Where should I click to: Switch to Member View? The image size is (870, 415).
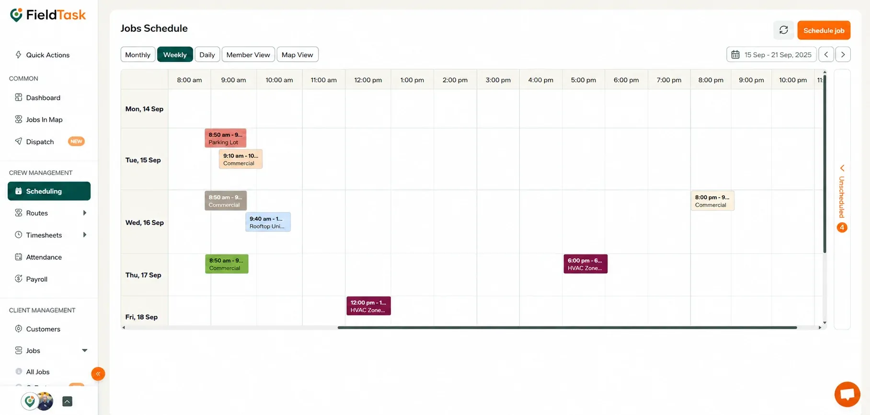coord(248,55)
